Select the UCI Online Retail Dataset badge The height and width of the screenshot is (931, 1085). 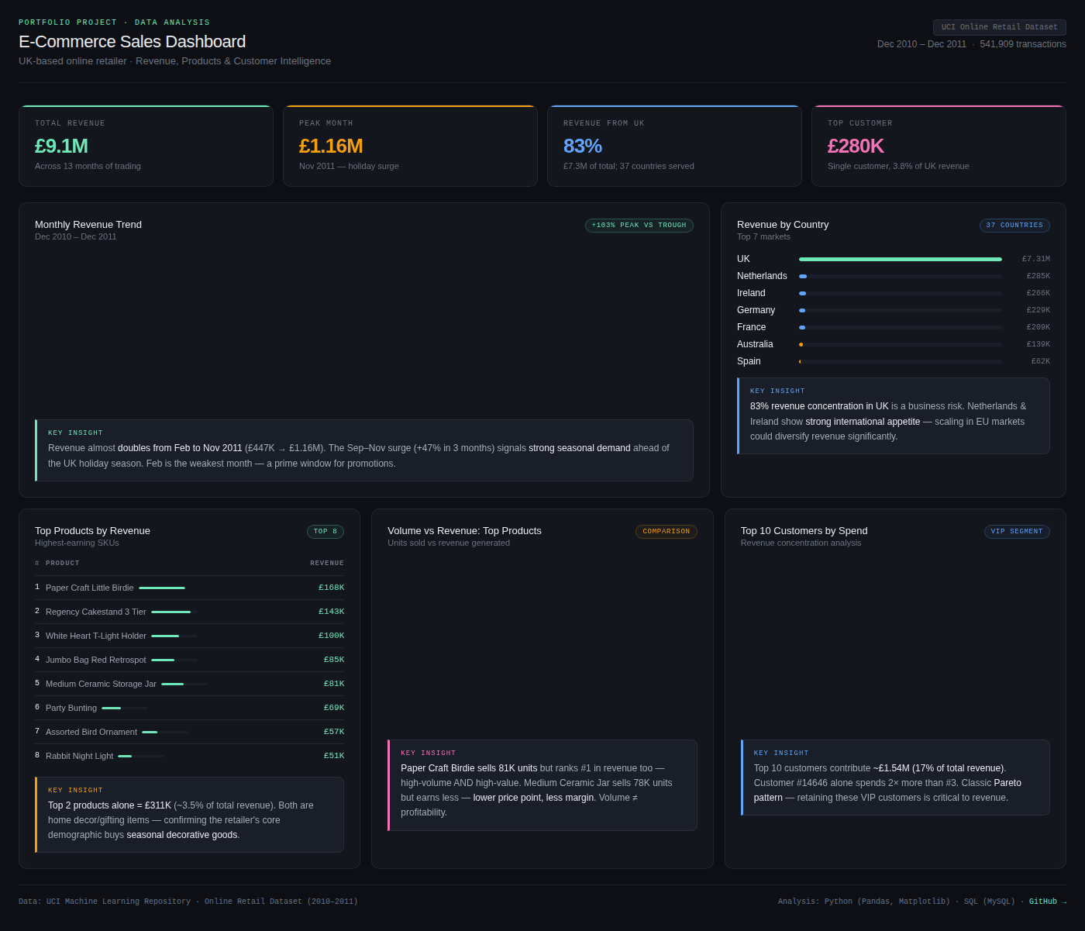(x=999, y=27)
